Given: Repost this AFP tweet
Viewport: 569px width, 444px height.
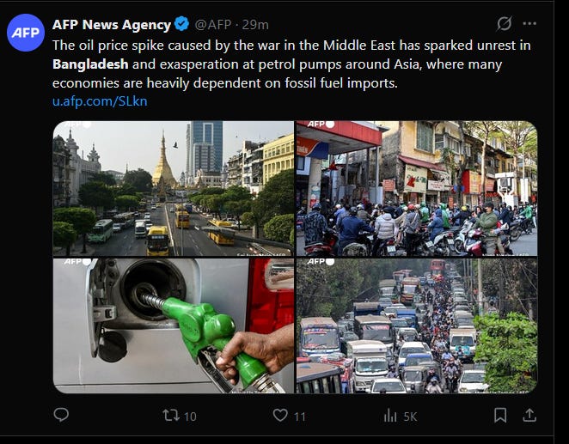Looking at the screenshot, I should pyautogui.click(x=171, y=415).
